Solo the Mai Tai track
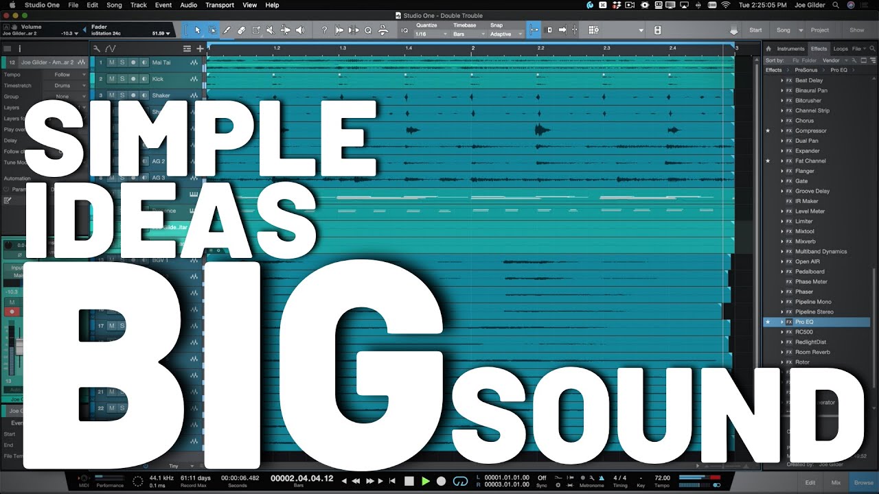879x494 pixels. click(x=122, y=62)
